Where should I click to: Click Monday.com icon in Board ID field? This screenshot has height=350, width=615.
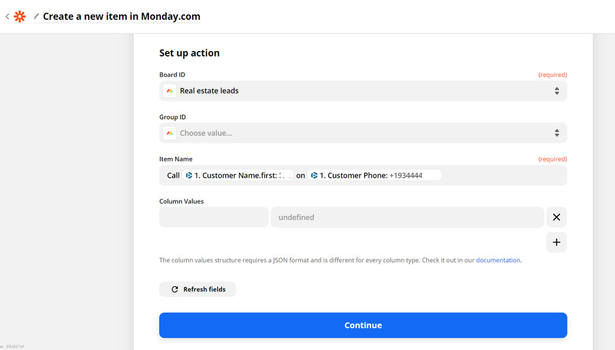(170, 91)
